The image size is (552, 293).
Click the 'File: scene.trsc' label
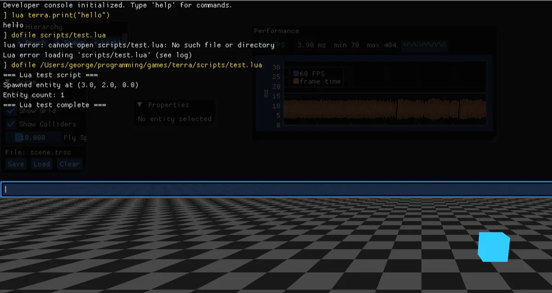pyautogui.click(x=38, y=152)
